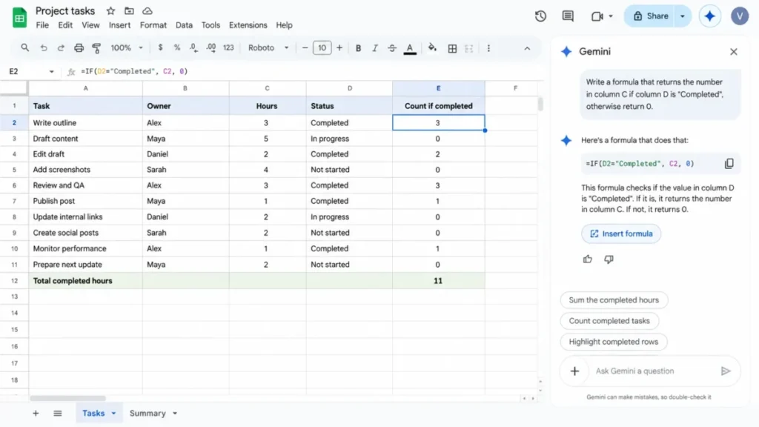Image resolution: width=759 pixels, height=427 pixels.
Task: Copy the Gemini formula to clipboard
Action: point(729,164)
